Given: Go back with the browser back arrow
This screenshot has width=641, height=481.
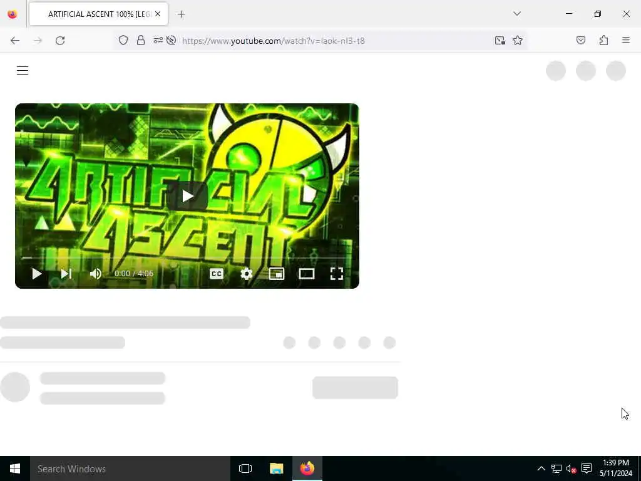Looking at the screenshot, I should point(15,41).
